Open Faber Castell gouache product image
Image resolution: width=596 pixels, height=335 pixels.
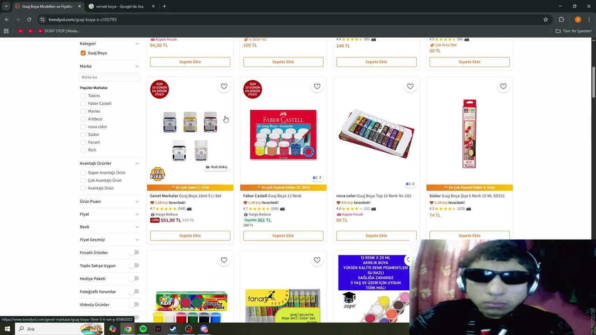coord(283,134)
